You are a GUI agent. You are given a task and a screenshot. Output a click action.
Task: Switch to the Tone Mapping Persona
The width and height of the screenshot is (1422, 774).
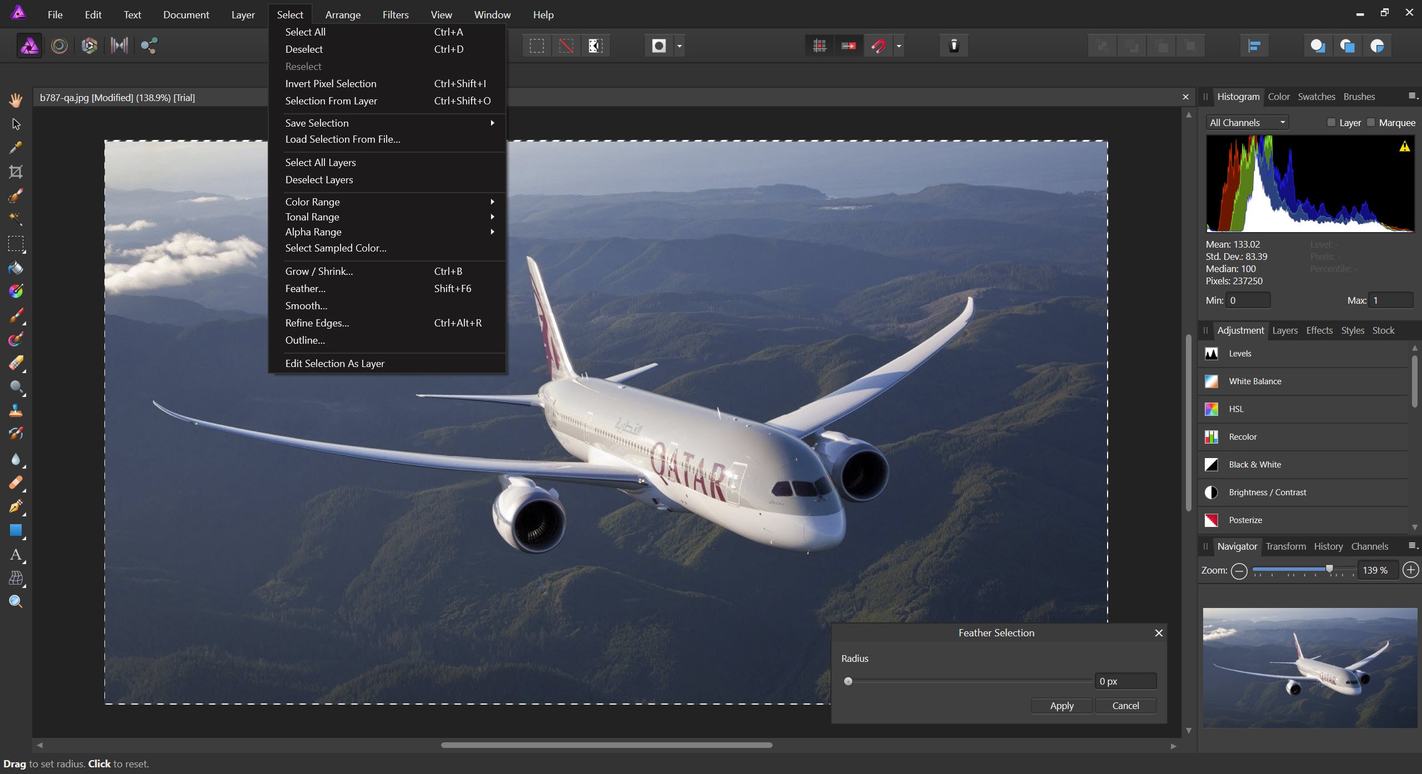pyautogui.click(x=119, y=46)
